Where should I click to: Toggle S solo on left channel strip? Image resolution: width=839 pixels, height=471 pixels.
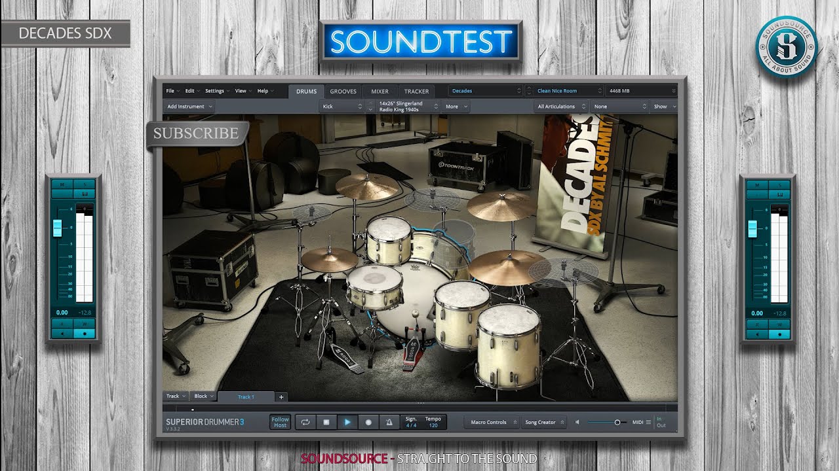(85, 185)
